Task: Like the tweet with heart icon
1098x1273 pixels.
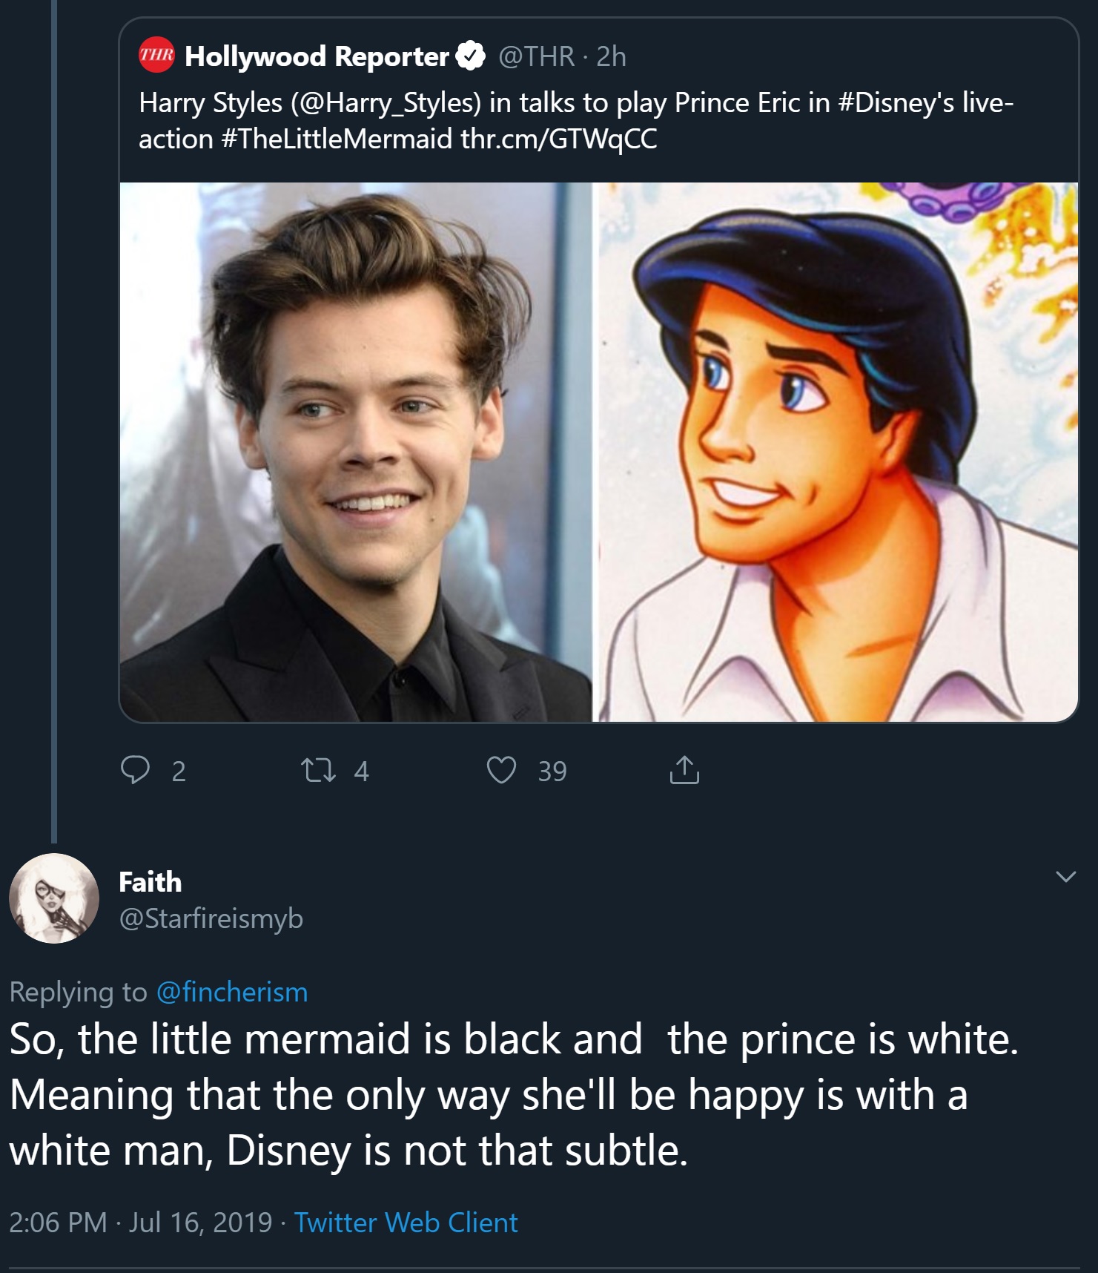Action: pyautogui.click(x=501, y=770)
